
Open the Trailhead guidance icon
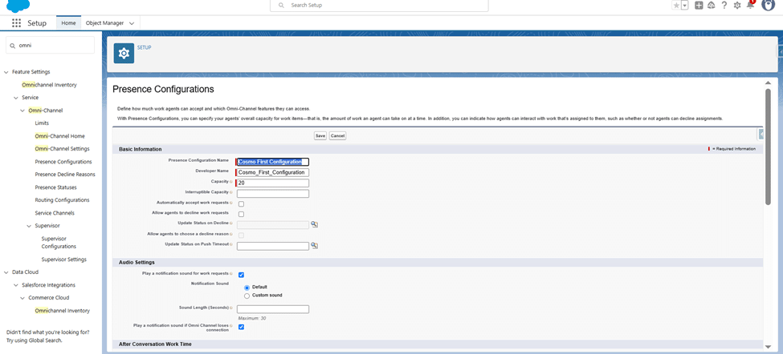[x=711, y=5]
